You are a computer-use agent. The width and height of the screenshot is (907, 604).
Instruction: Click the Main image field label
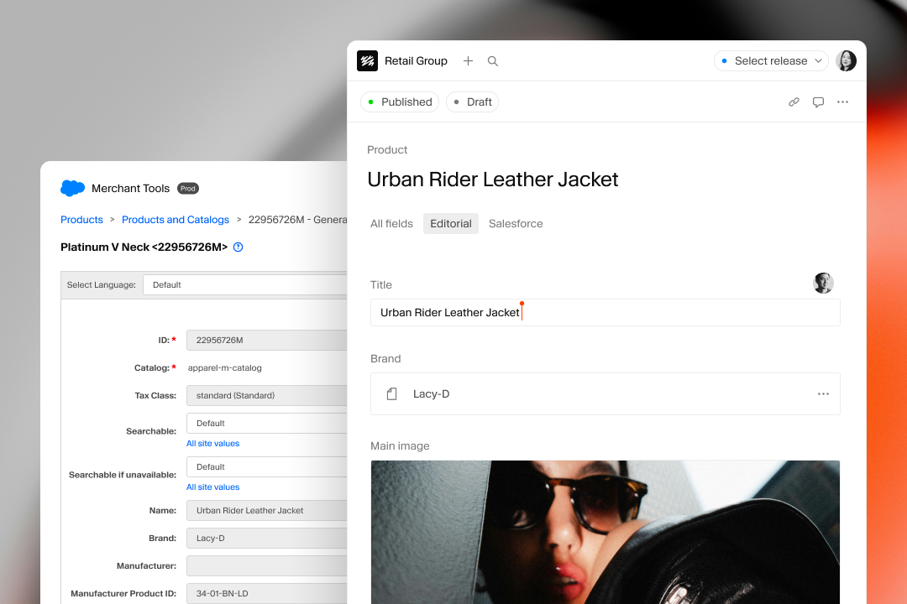(400, 446)
